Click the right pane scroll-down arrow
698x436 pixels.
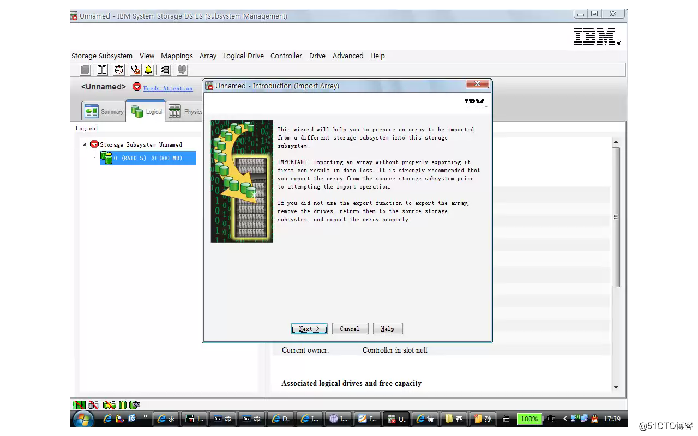616,387
